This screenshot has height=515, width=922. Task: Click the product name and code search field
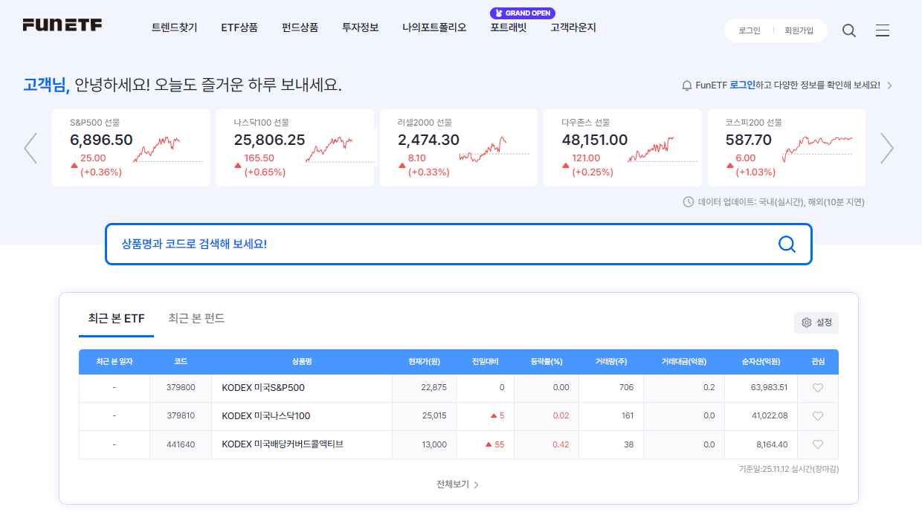(458, 244)
